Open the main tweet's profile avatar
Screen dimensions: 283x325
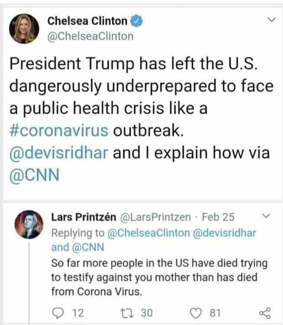click(x=24, y=28)
